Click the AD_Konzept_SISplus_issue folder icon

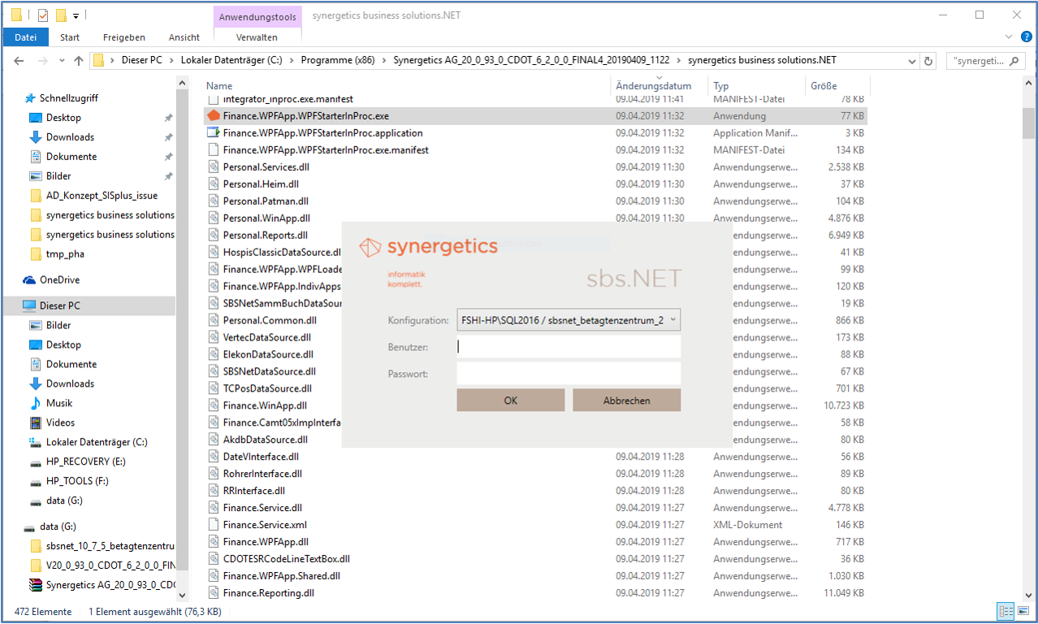[36, 195]
